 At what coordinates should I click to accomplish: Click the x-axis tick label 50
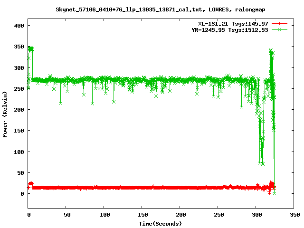click(x=67, y=215)
